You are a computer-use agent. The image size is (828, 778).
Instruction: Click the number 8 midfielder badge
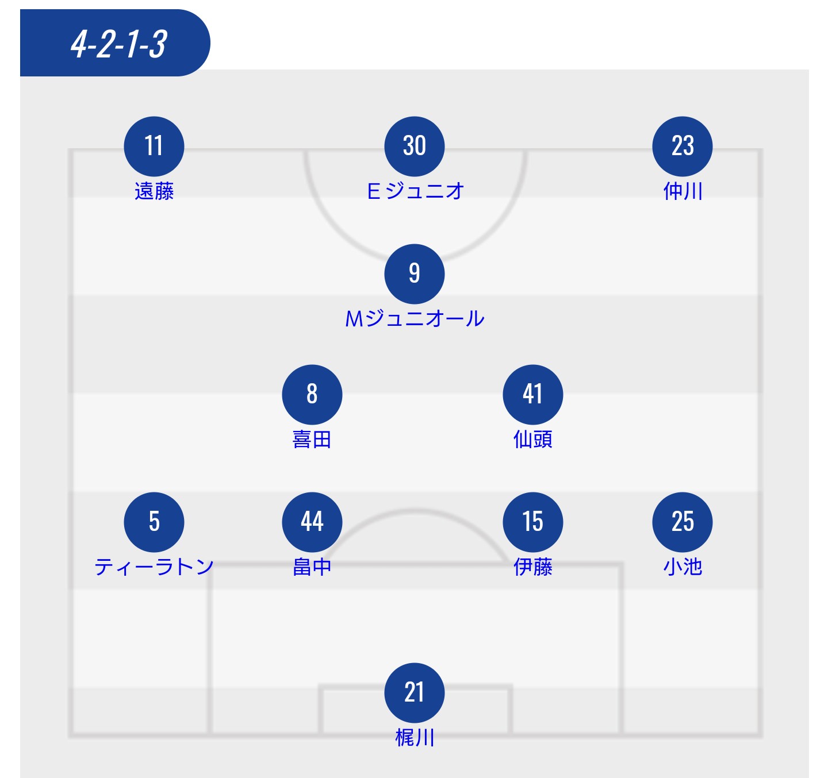[x=312, y=394]
